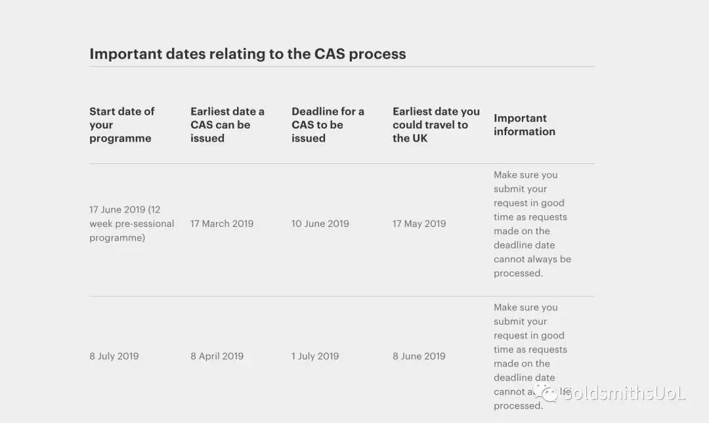Click the first row's 'Make sure you submit' note

click(x=532, y=224)
